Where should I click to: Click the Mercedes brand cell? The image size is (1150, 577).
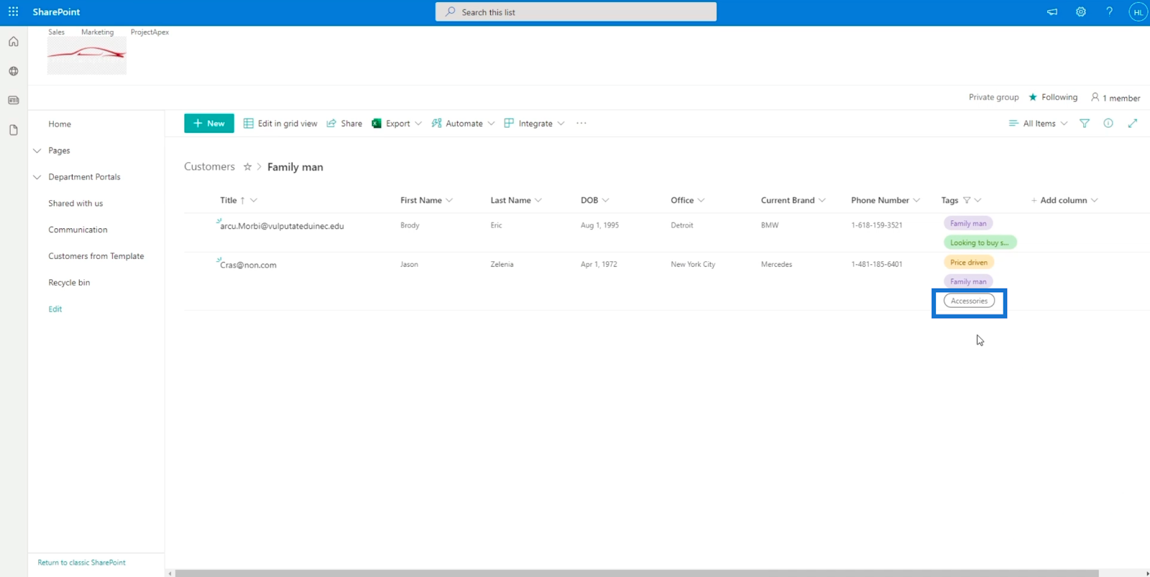[776, 264]
